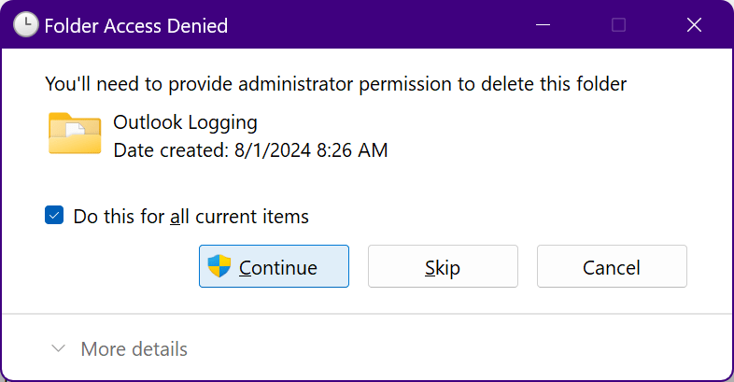Cancel the folder delete operation
The image size is (734, 382).
click(x=612, y=266)
